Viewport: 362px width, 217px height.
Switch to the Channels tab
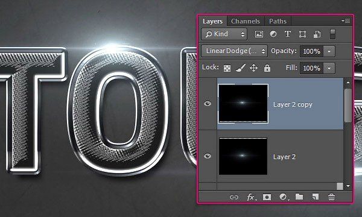[x=246, y=21]
